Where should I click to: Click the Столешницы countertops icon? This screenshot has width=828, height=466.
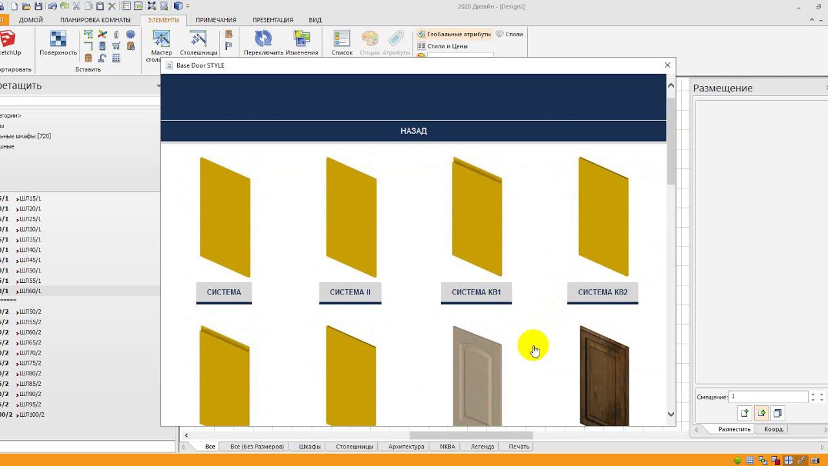[199, 43]
